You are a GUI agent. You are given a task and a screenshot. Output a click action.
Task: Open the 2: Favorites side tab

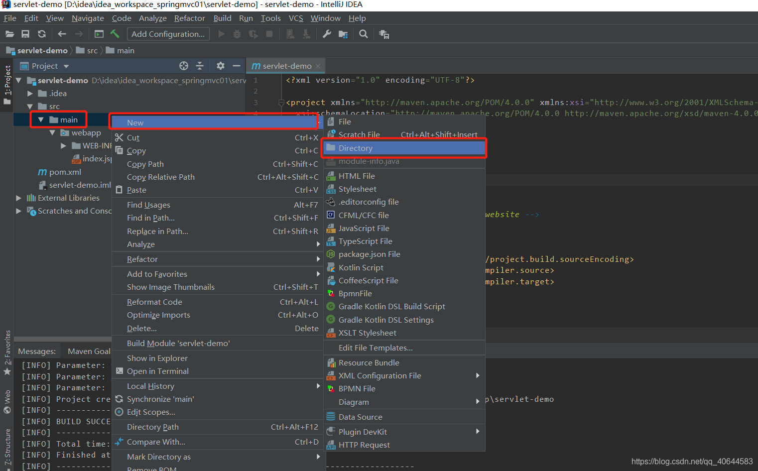coord(7,353)
